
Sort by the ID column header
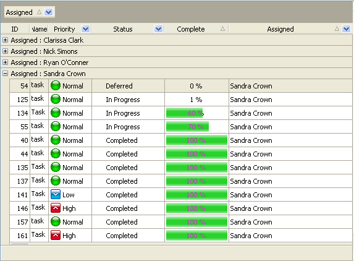(x=15, y=29)
